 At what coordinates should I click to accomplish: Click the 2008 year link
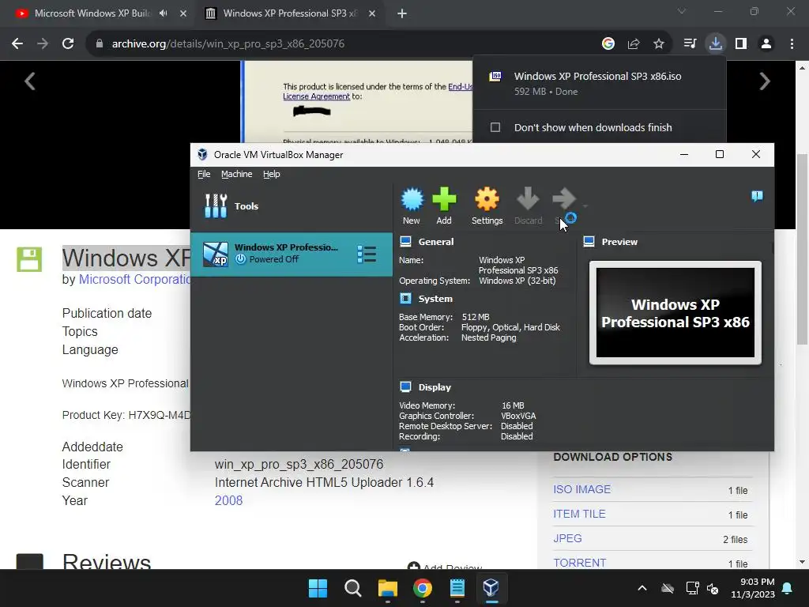[228, 500]
